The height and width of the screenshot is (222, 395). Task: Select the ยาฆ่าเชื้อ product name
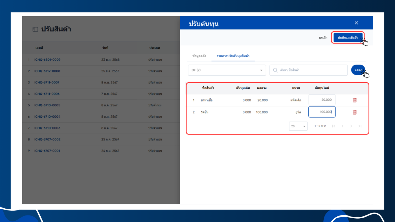[207, 100]
